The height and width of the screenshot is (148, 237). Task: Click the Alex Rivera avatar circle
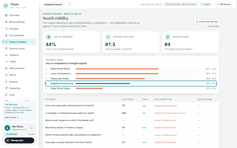[x=7, y=128]
